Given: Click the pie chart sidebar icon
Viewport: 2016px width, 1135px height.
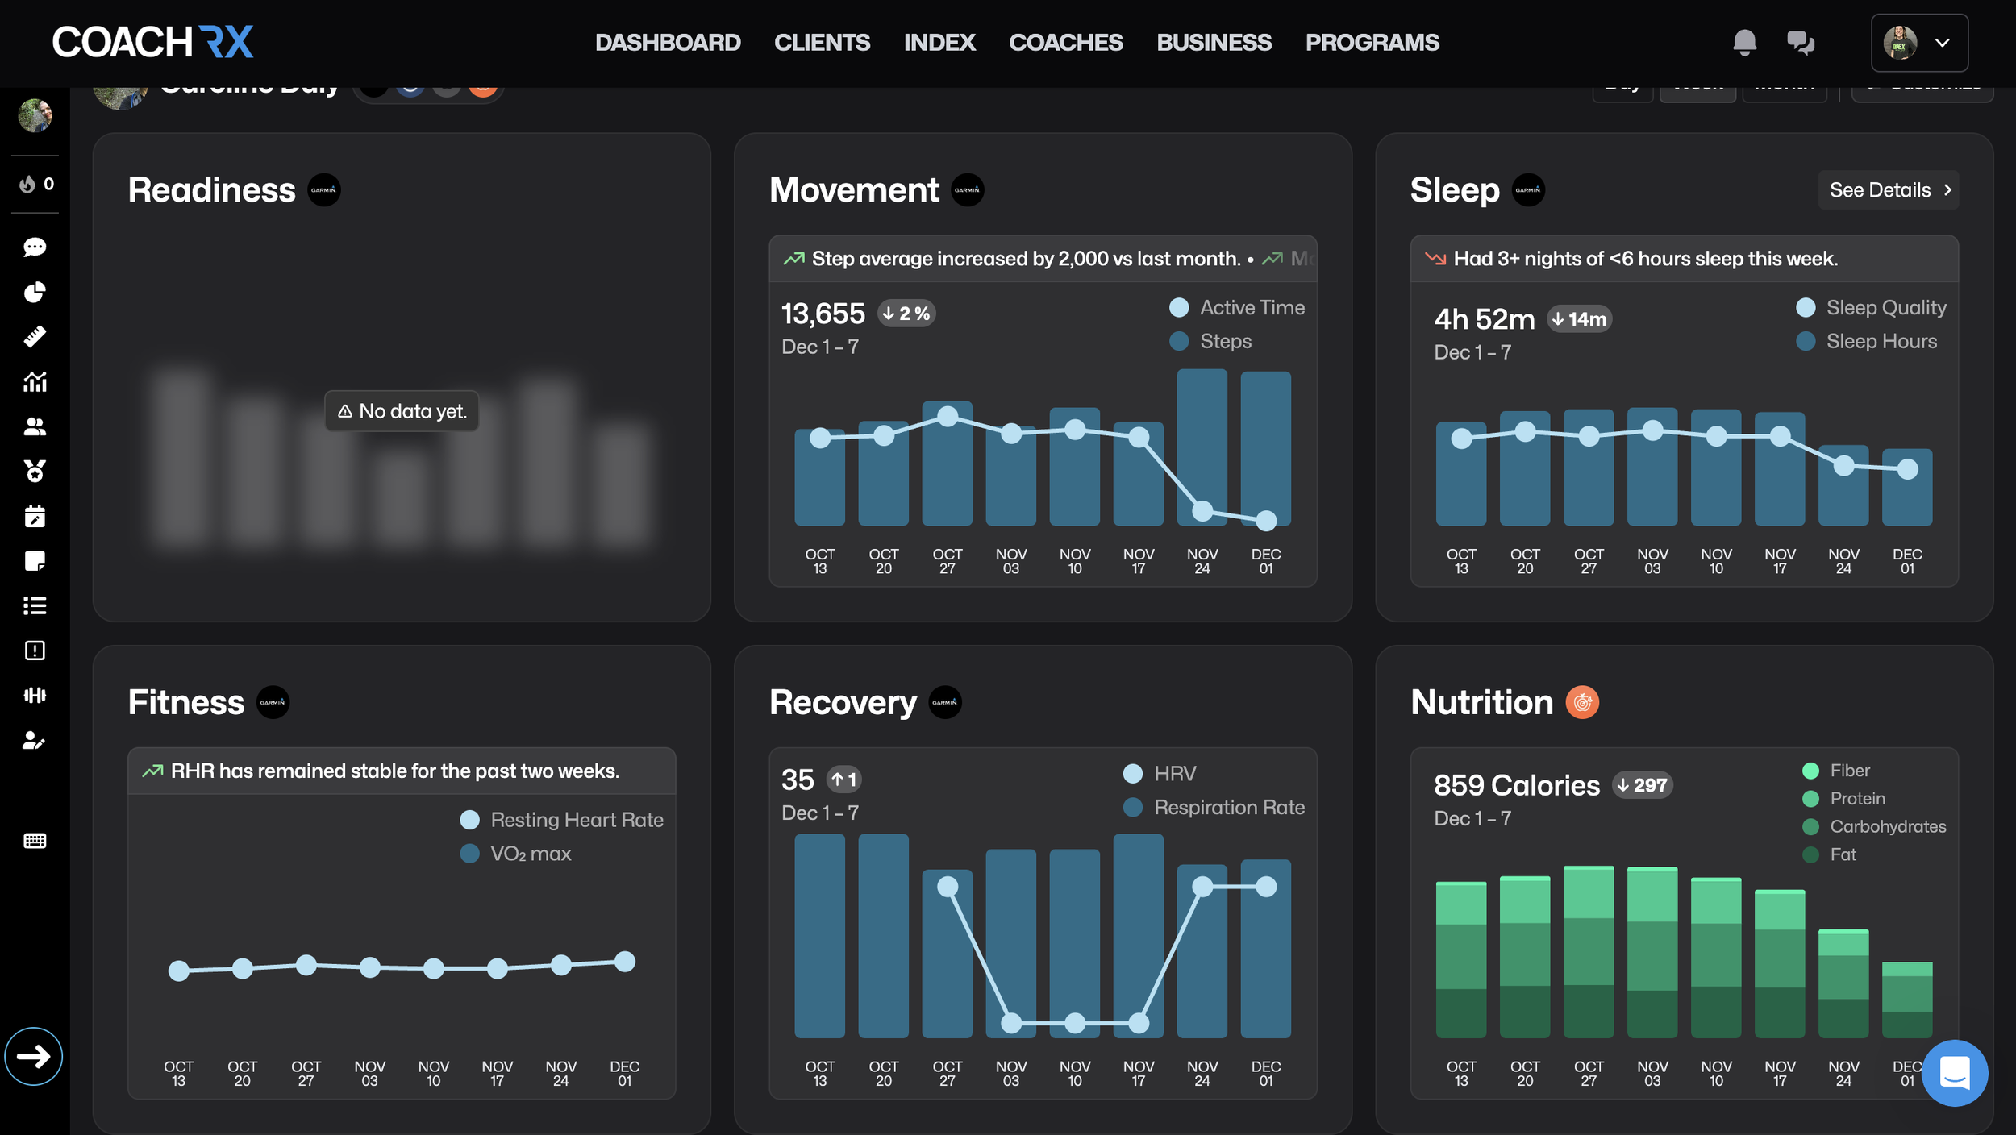Looking at the screenshot, I should tap(35, 292).
